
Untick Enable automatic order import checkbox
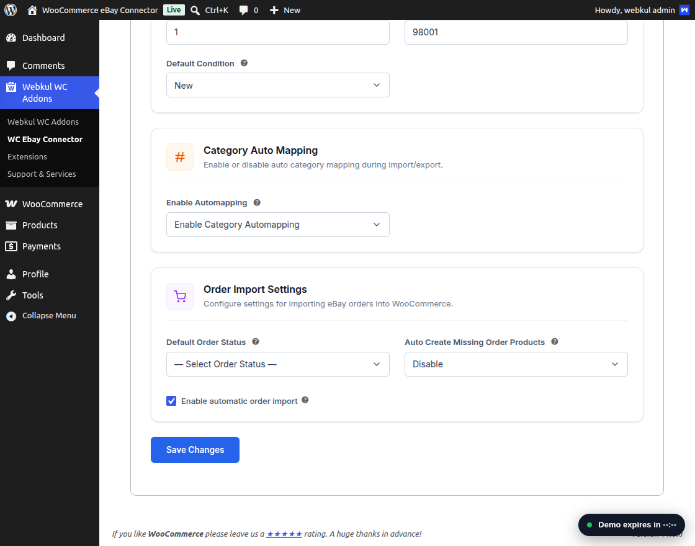pyautogui.click(x=171, y=401)
